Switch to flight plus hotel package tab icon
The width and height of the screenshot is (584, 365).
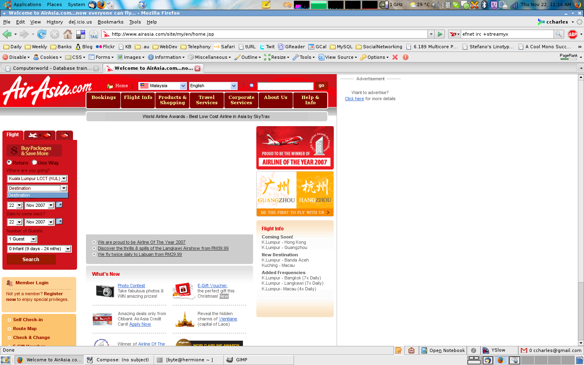(40, 135)
